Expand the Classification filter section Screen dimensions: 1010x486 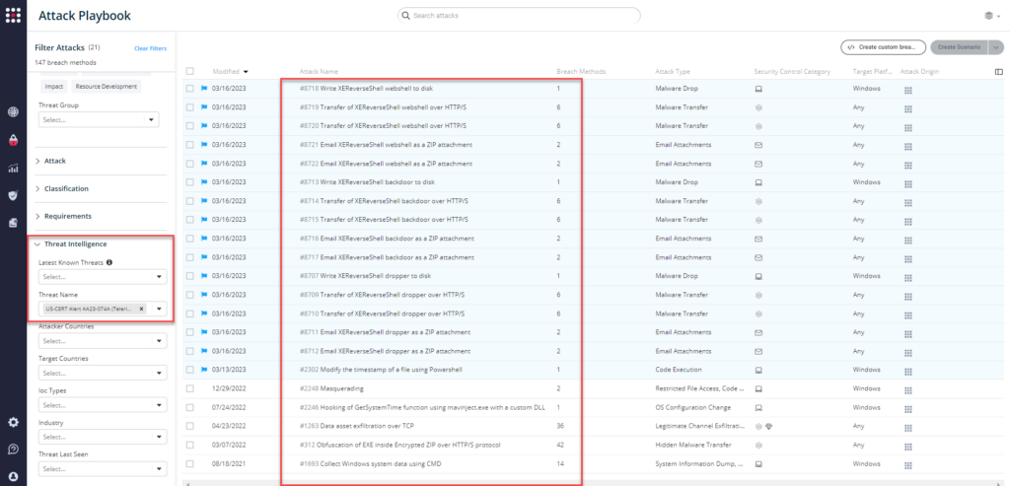[x=66, y=188]
